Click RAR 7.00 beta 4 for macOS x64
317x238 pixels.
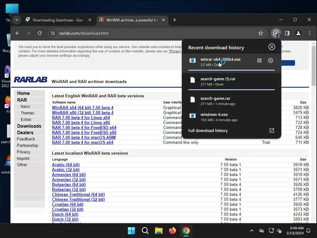click(x=82, y=142)
